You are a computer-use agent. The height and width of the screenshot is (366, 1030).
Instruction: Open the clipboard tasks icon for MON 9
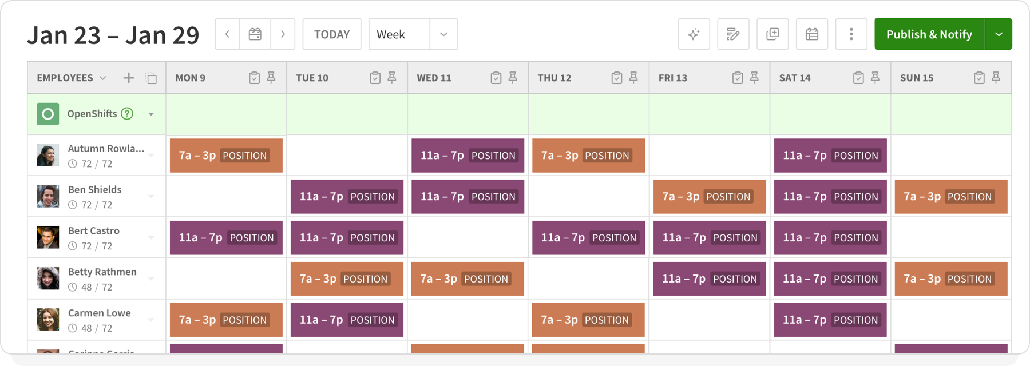point(254,77)
